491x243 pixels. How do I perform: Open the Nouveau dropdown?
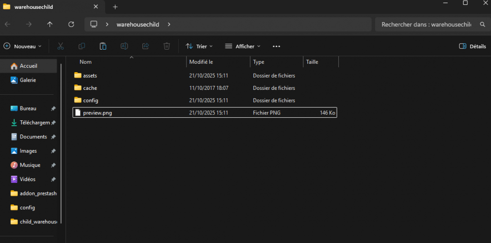tap(23, 46)
